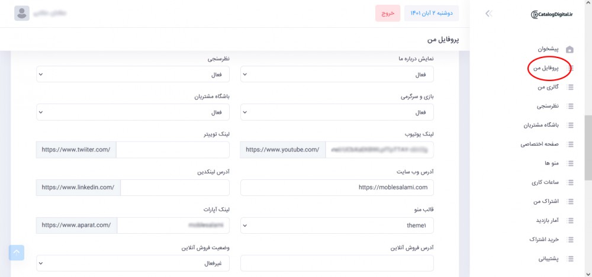Click the CatalogDigital.ir logo link
Screen dimensions: 592x277
pos(552,14)
